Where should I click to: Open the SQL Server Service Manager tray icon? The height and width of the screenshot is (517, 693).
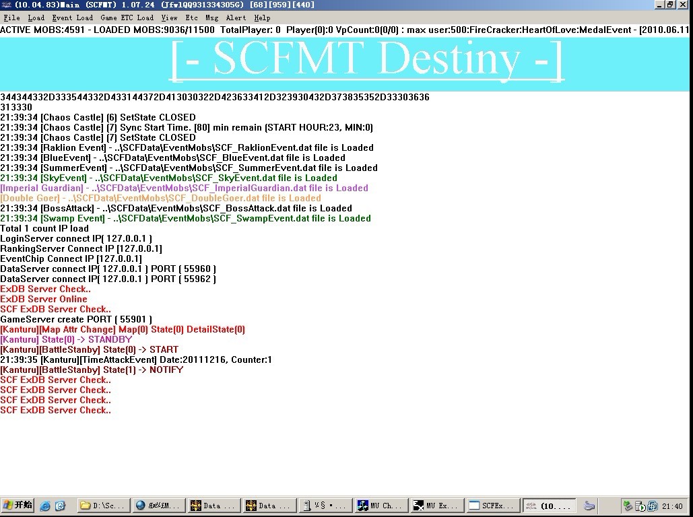639,506
